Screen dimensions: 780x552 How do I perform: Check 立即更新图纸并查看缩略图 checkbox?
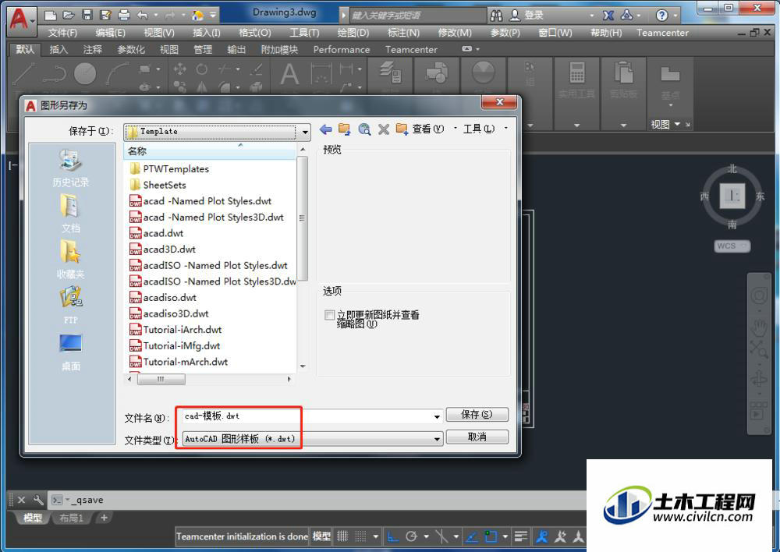click(329, 315)
